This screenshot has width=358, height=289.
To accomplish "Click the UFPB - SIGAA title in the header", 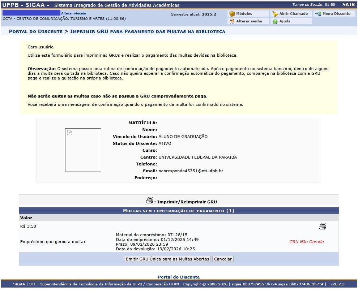I will [25, 5].
